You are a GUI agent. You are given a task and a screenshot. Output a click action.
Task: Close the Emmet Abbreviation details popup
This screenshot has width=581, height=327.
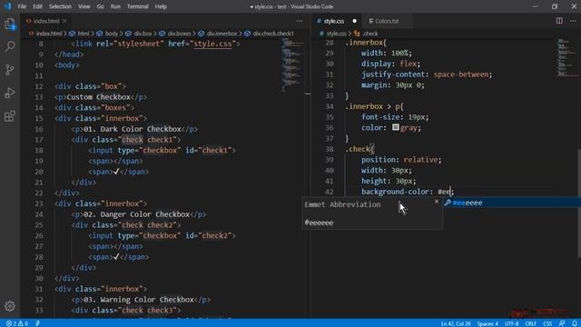pos(436,202)
